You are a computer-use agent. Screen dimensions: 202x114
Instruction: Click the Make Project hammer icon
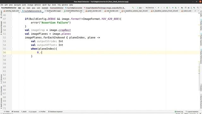click(133, 8)
